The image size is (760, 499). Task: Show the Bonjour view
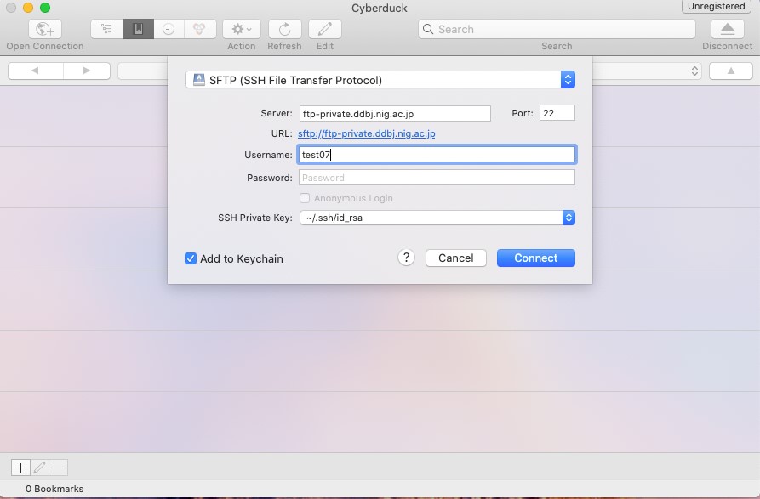pos(198,29)
